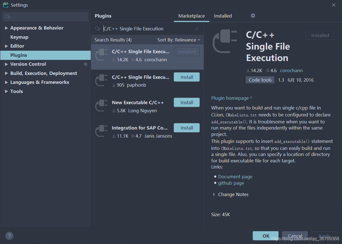This screenshot has width=342, height=244.
Task: Expand the Change Notes section
Action: [214, 194]
